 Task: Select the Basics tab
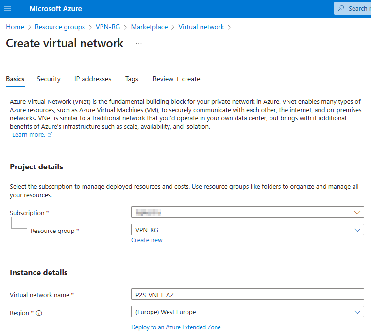tap(15, 79)
